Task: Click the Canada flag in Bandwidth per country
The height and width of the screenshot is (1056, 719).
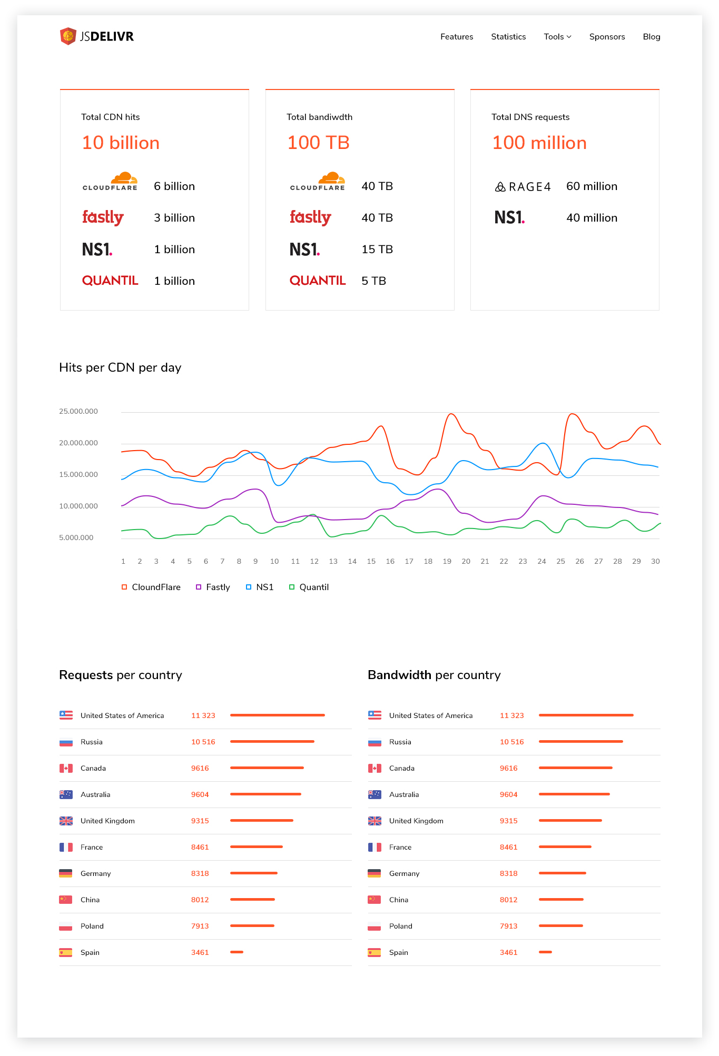Action: (375, 769)
